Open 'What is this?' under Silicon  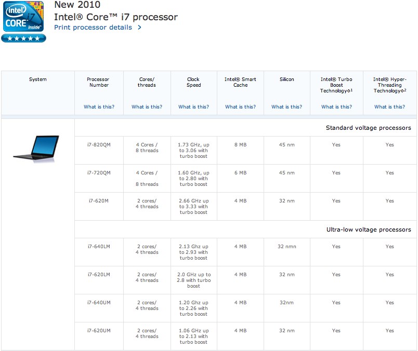[x=286, y=107]
